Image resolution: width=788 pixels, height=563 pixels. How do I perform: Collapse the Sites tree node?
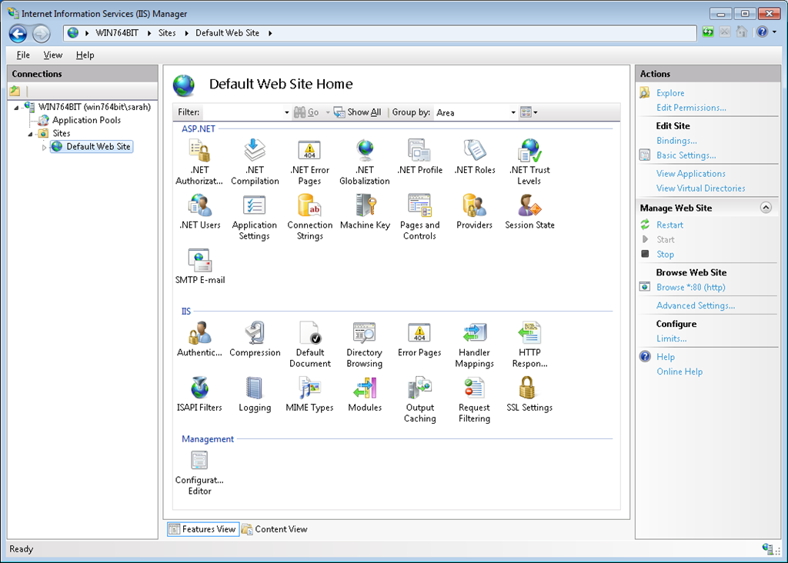[30, 134]
